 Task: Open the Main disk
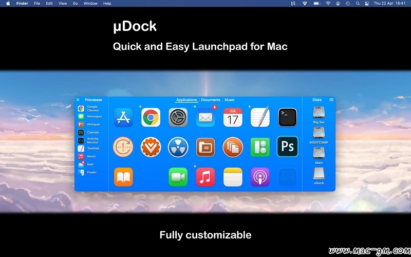319,155
